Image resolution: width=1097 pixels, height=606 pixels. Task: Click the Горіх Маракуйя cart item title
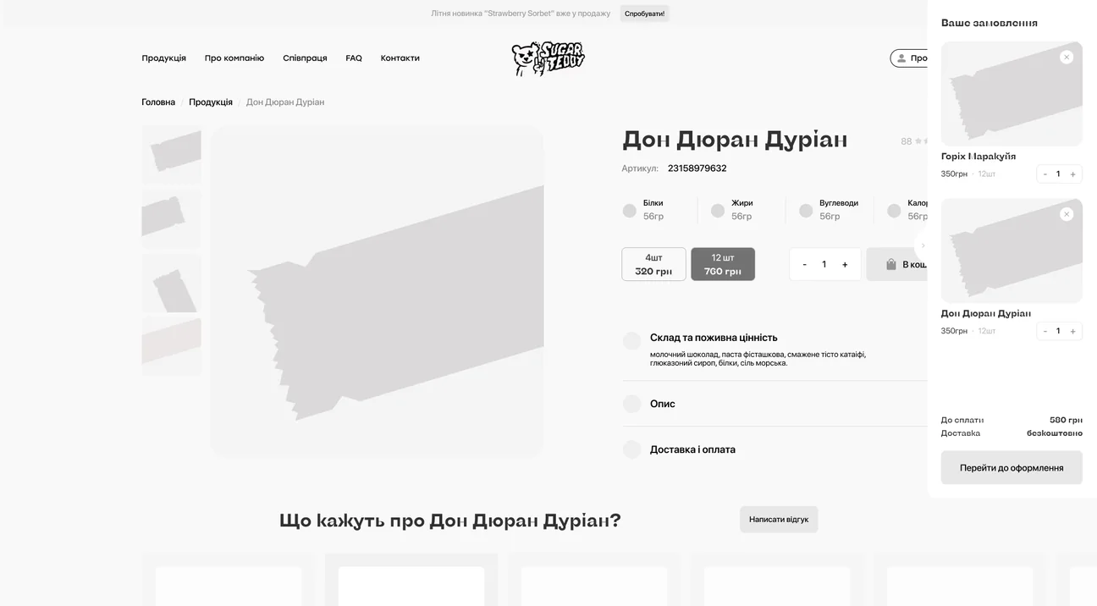click(978, 157)
